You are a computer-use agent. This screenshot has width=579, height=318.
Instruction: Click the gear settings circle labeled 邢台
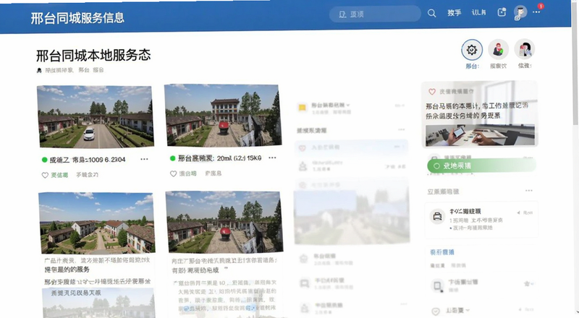[472, 49]
